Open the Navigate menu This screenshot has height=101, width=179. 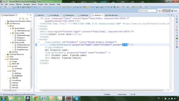tap(27, 4)
